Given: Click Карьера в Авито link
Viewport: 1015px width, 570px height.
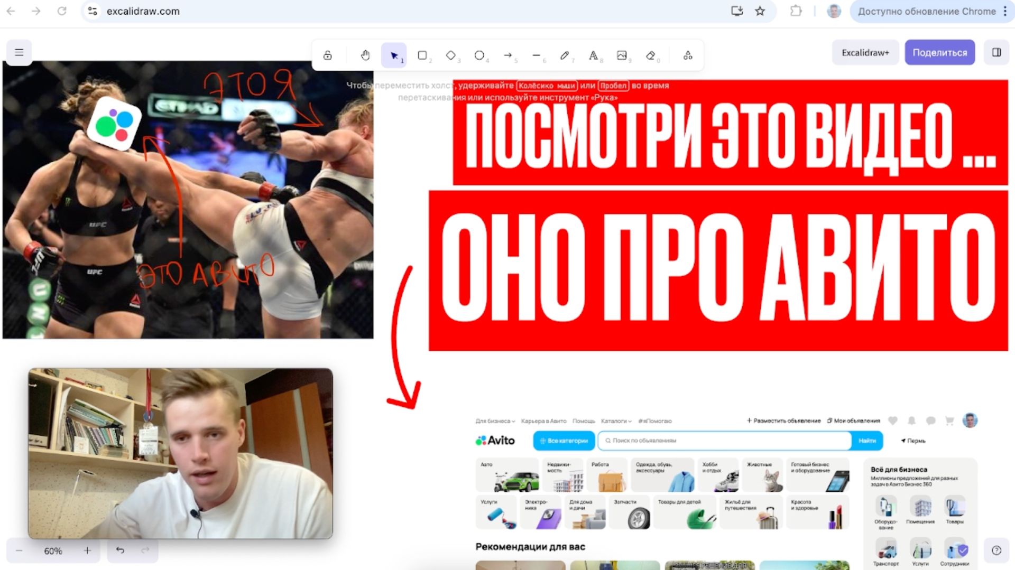Looking at the screenshot, I should [x=543, y=421].
